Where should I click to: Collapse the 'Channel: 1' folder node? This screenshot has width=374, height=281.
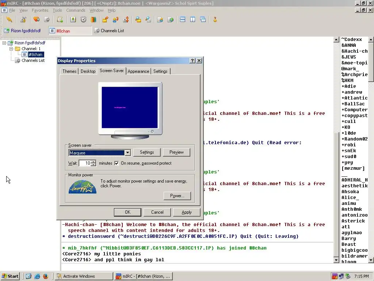point(11,49)
